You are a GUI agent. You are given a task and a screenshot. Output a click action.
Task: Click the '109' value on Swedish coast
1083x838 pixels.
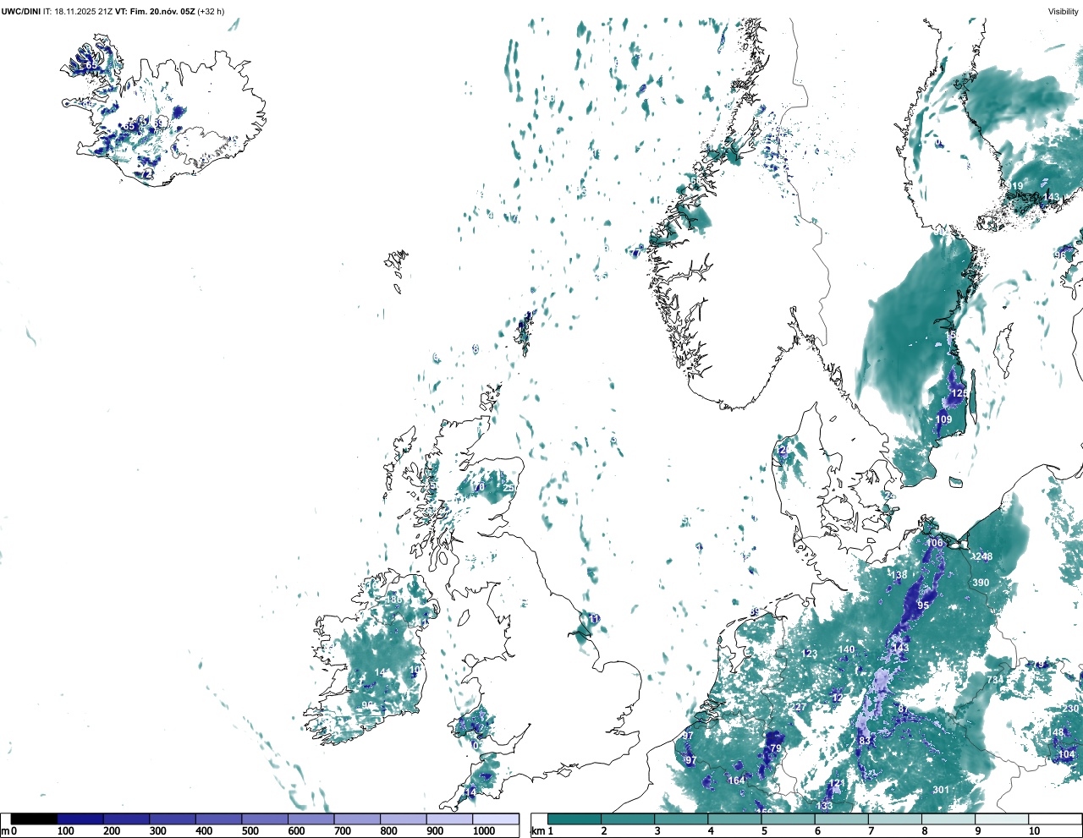click(944, 419)
